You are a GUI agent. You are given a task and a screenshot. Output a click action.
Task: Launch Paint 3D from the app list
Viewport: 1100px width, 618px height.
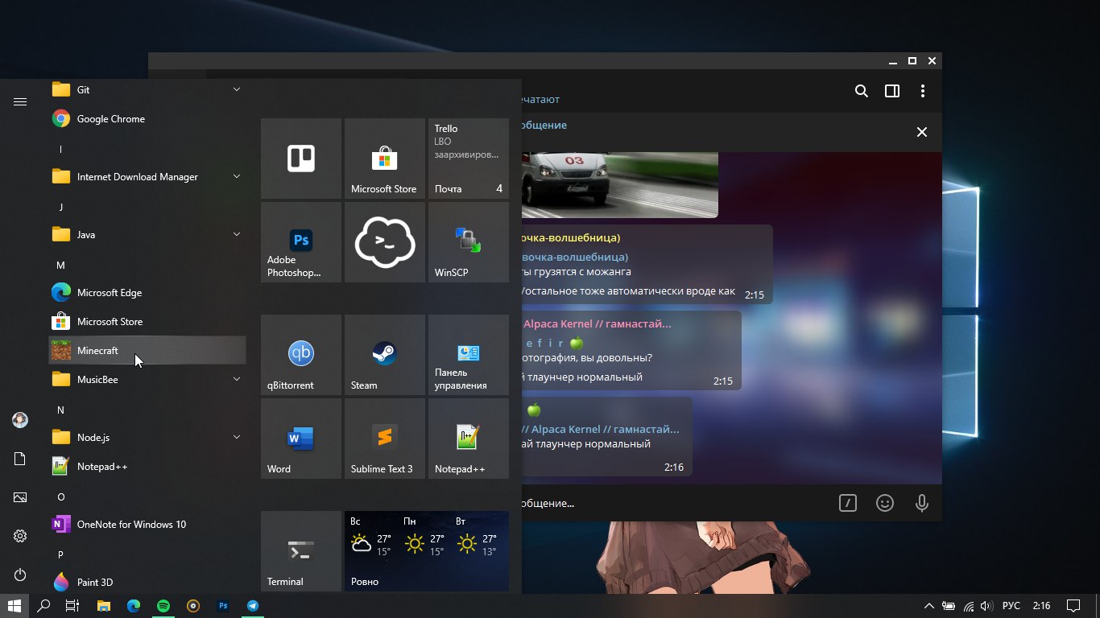147,582
